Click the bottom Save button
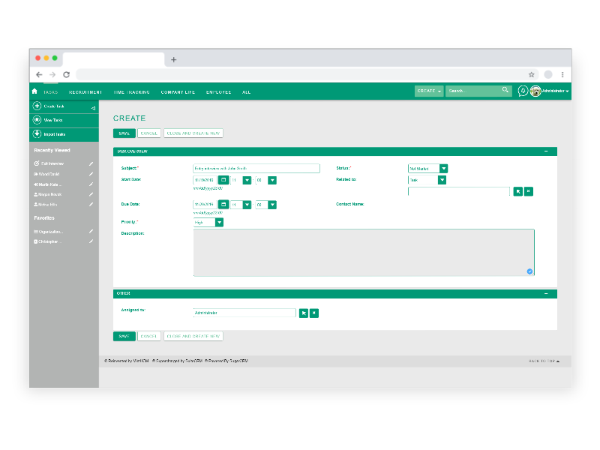 tap(124, 336)
